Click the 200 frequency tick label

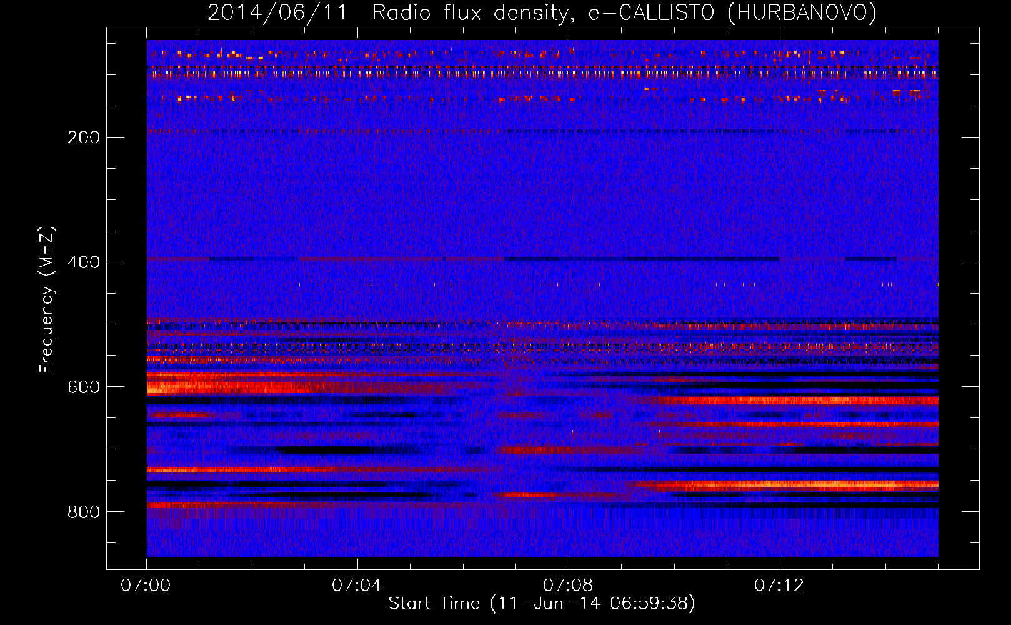click(84, 137)
